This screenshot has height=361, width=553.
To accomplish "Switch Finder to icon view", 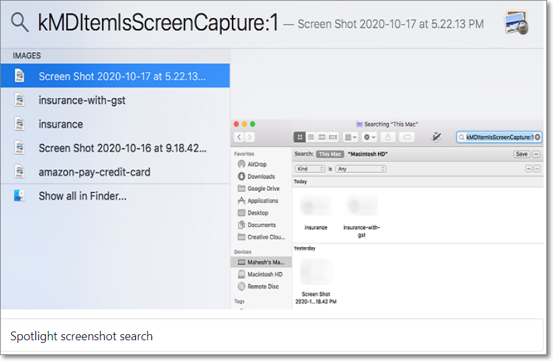I will 300,137.
